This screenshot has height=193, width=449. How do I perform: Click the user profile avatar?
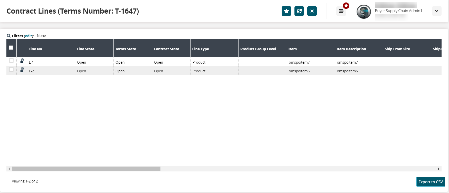click(x=364, y=12)
